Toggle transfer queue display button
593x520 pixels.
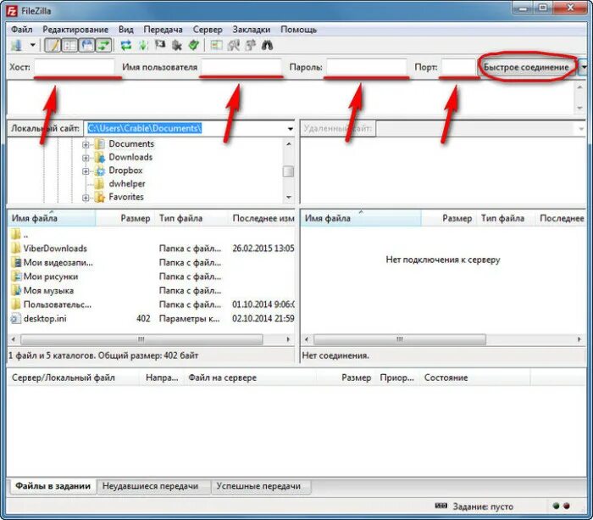[103, 46]
